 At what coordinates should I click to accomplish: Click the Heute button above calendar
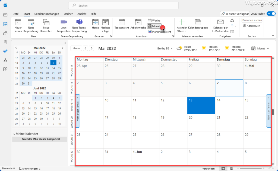click(x=76, y=48)
